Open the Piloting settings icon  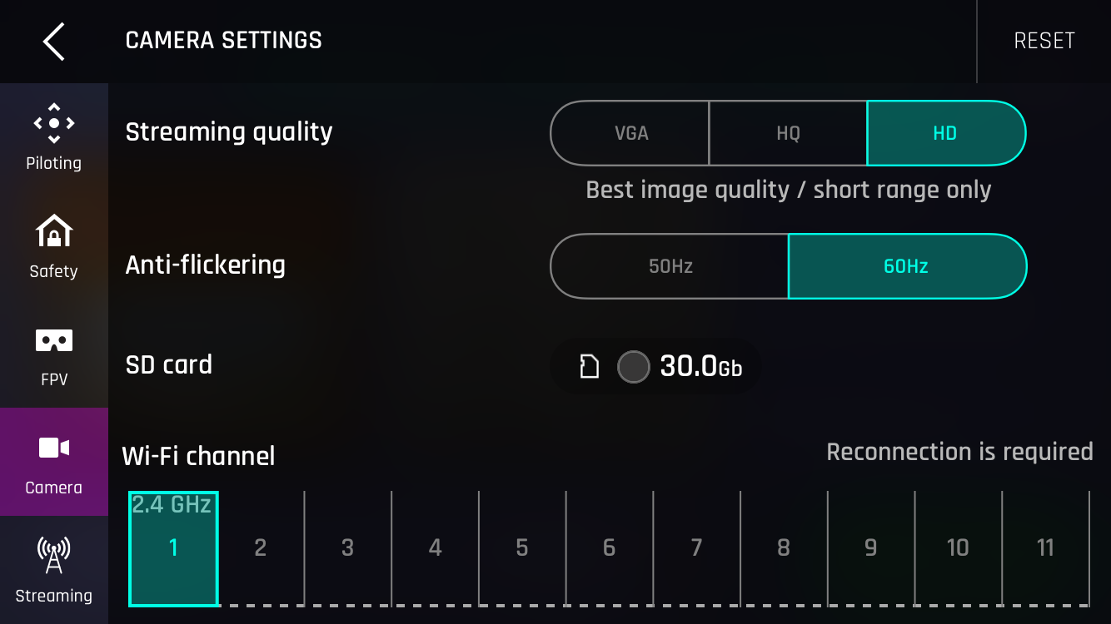tap(54, 123)
